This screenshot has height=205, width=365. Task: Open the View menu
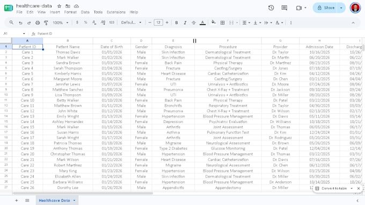point(42,12)
